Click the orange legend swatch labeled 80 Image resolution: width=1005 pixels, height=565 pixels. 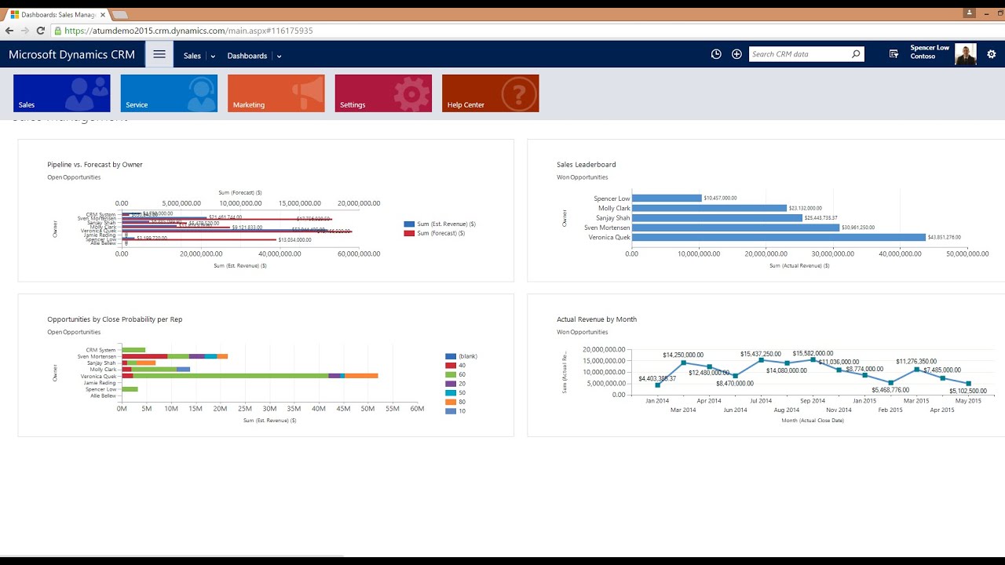click(x=451, y=402)
